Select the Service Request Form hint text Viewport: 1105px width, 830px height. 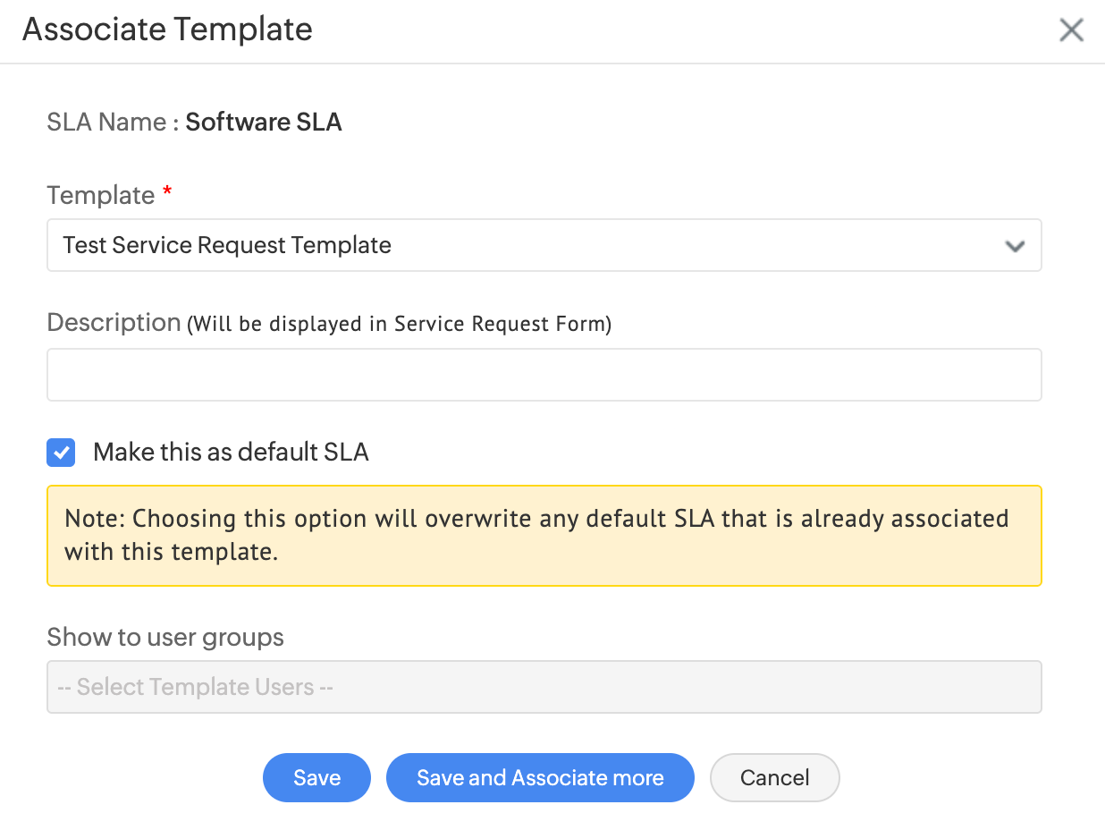(x=399, y=325)
